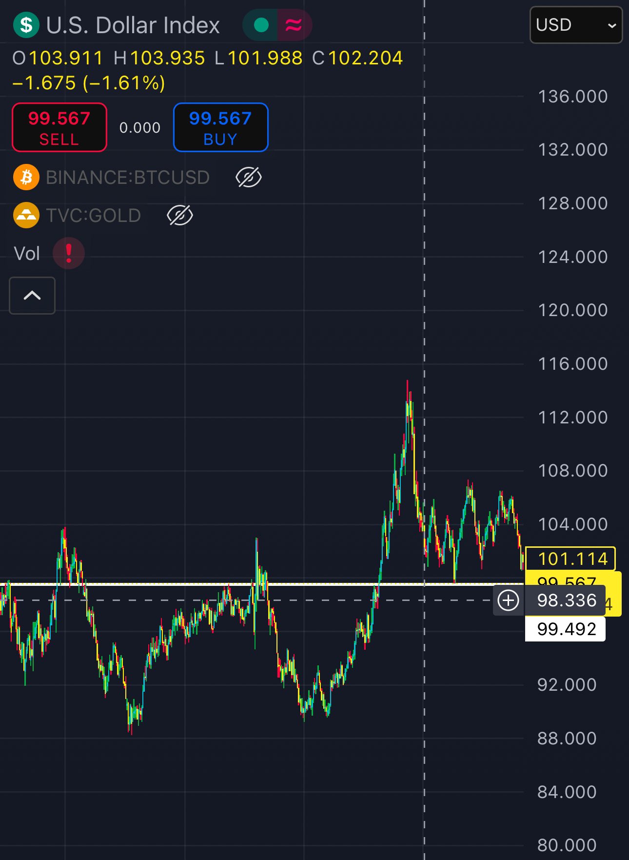Click the pink approximate-data indicator icon
The image size is (629, 860).
coord(294,25)
